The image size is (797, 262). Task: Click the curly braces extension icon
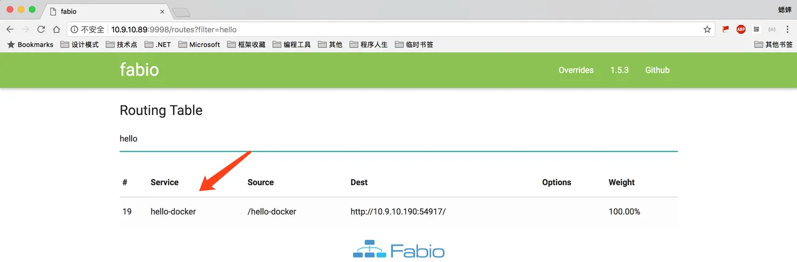coord(772,30)
